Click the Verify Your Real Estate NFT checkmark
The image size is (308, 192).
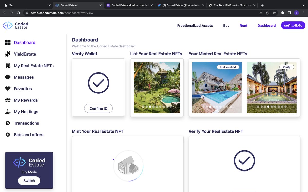click(x=244, y=161)
